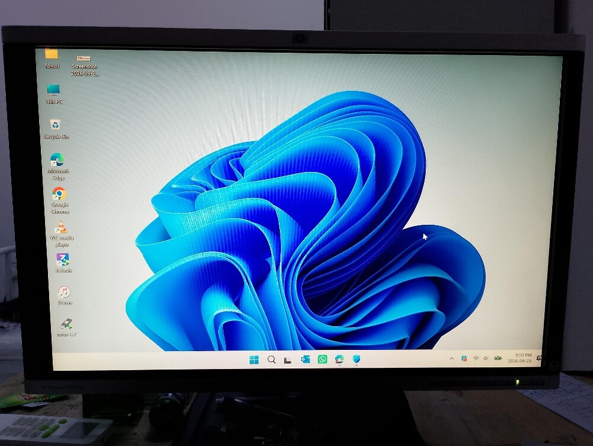This screenshot has width=593, height=446.
Task: Select the Screenshot 2026-09-2... file icon
Action: coord(84,58)
